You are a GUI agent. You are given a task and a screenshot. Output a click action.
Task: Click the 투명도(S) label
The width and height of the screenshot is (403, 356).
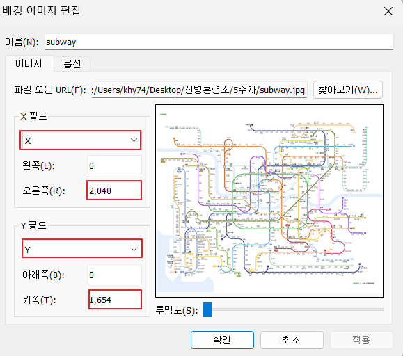(x=177, y=310)
